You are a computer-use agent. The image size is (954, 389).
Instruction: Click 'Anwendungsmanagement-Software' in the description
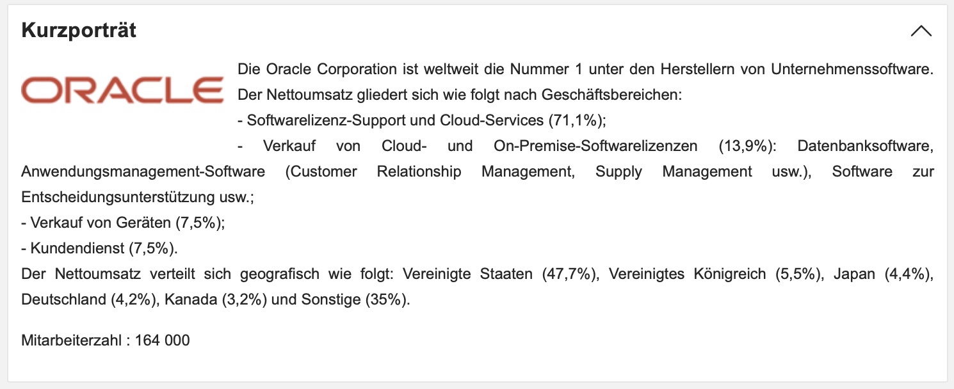pos(143,171)
